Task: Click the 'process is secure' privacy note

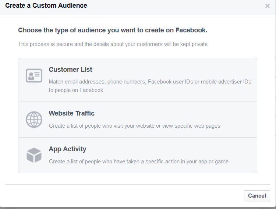Action: [113, 44]
